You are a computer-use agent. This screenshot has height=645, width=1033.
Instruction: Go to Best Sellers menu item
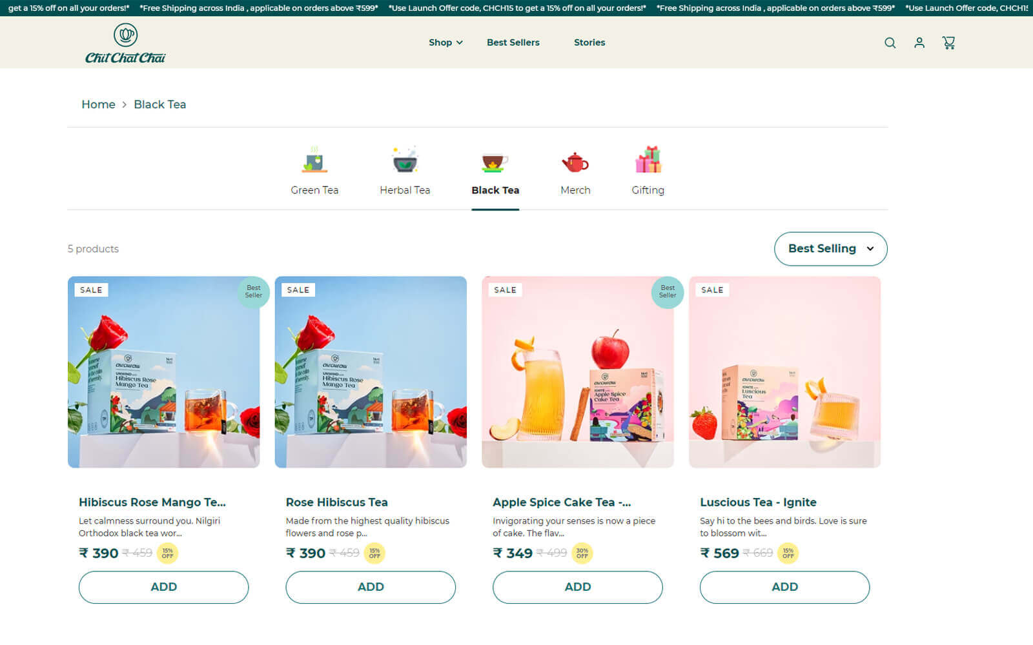(x=513, y=43)
